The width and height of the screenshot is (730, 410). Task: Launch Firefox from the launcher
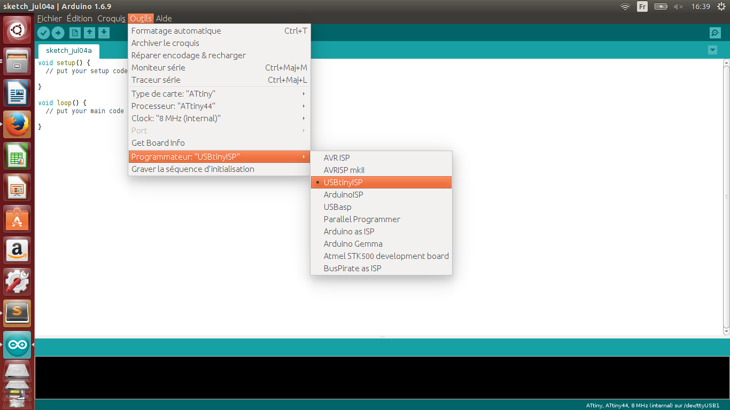coord(18,124)
